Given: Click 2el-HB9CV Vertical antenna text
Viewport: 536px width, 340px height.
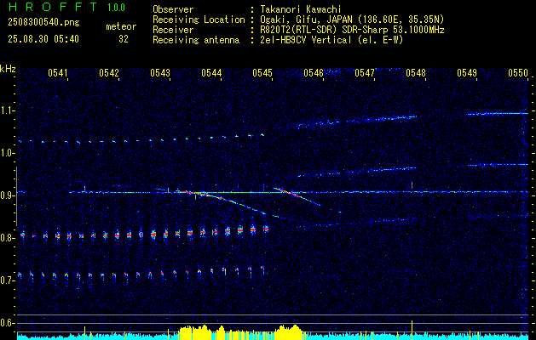Looking at the screenshot, I should point(331,40).
